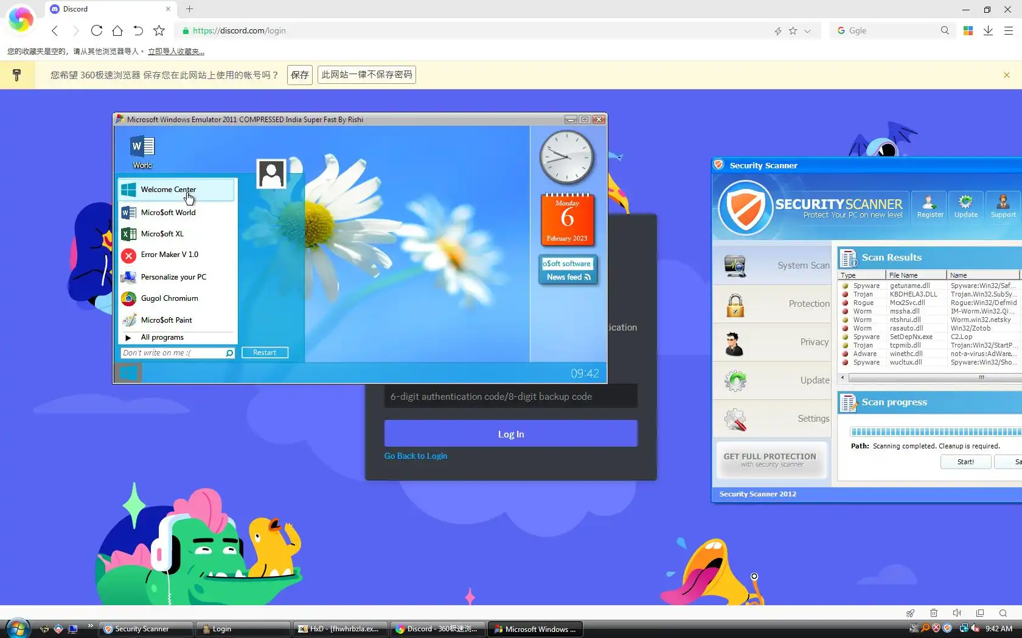Open the browser downloads icon
Image resolution: width=1022 pixels, height=638 pixels.
pos(988,30)
